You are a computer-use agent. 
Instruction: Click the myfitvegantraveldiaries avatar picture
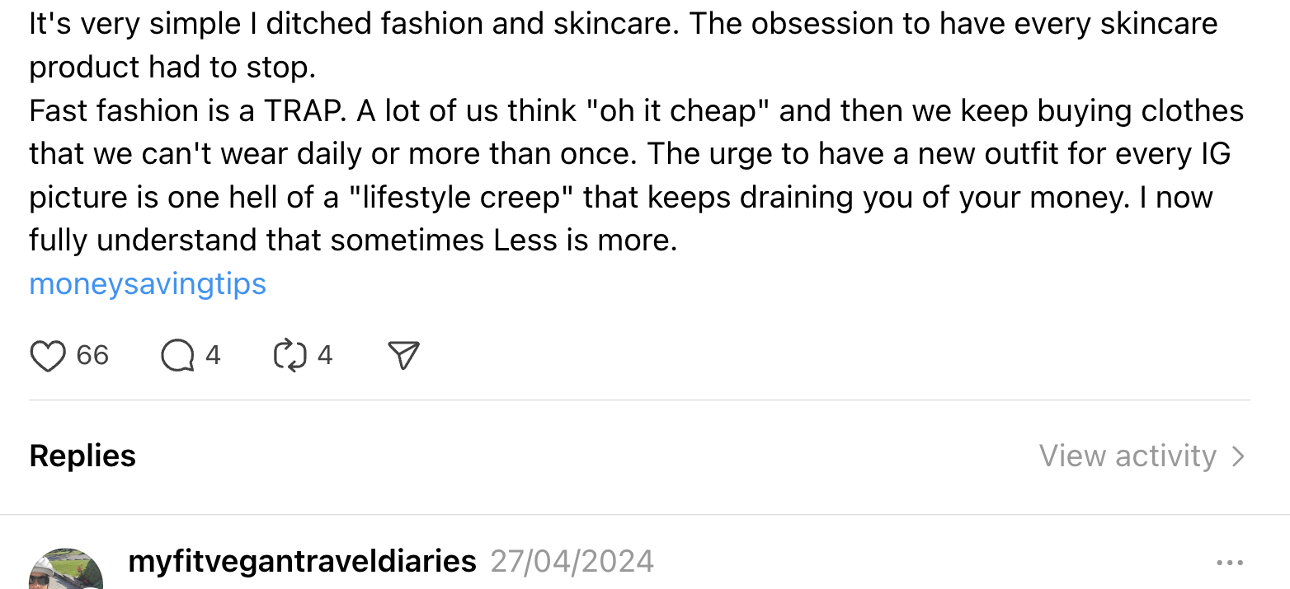(66, 570)
